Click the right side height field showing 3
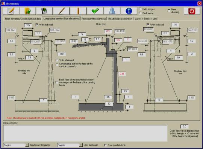Image resolution: width=203 pixels, height=149 pixels. tap(192, 54)
